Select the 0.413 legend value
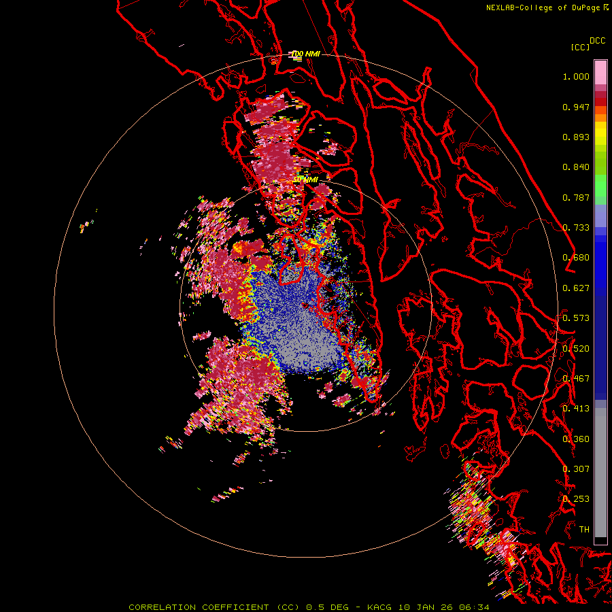 tap(576, 409)
